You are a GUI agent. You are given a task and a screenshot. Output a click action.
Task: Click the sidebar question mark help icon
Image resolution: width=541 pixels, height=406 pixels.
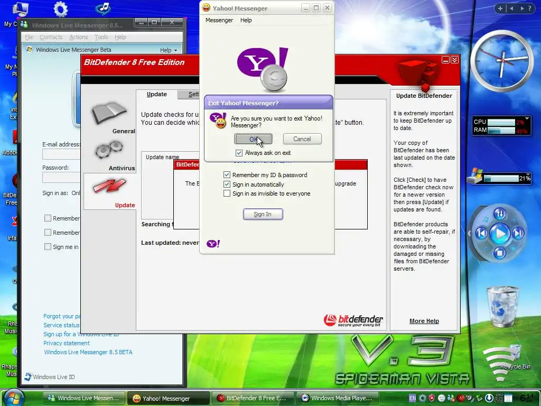[529, 8]
